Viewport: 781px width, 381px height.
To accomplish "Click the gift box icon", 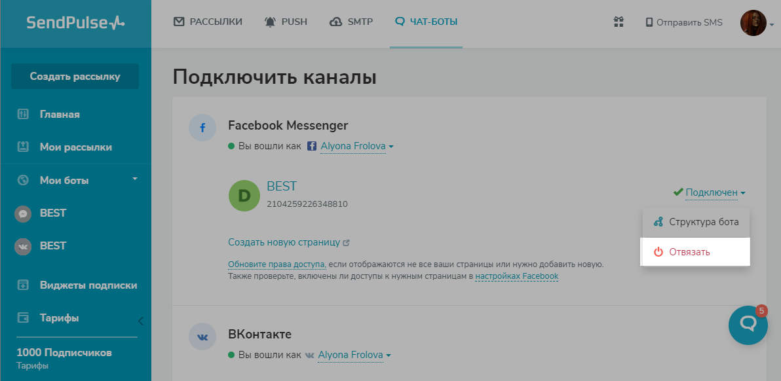I will click(x=619, y=22).
